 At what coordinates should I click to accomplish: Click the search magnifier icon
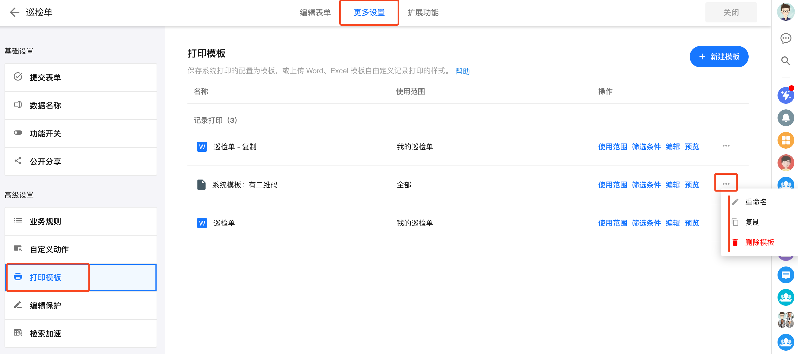tap(785, 61)
